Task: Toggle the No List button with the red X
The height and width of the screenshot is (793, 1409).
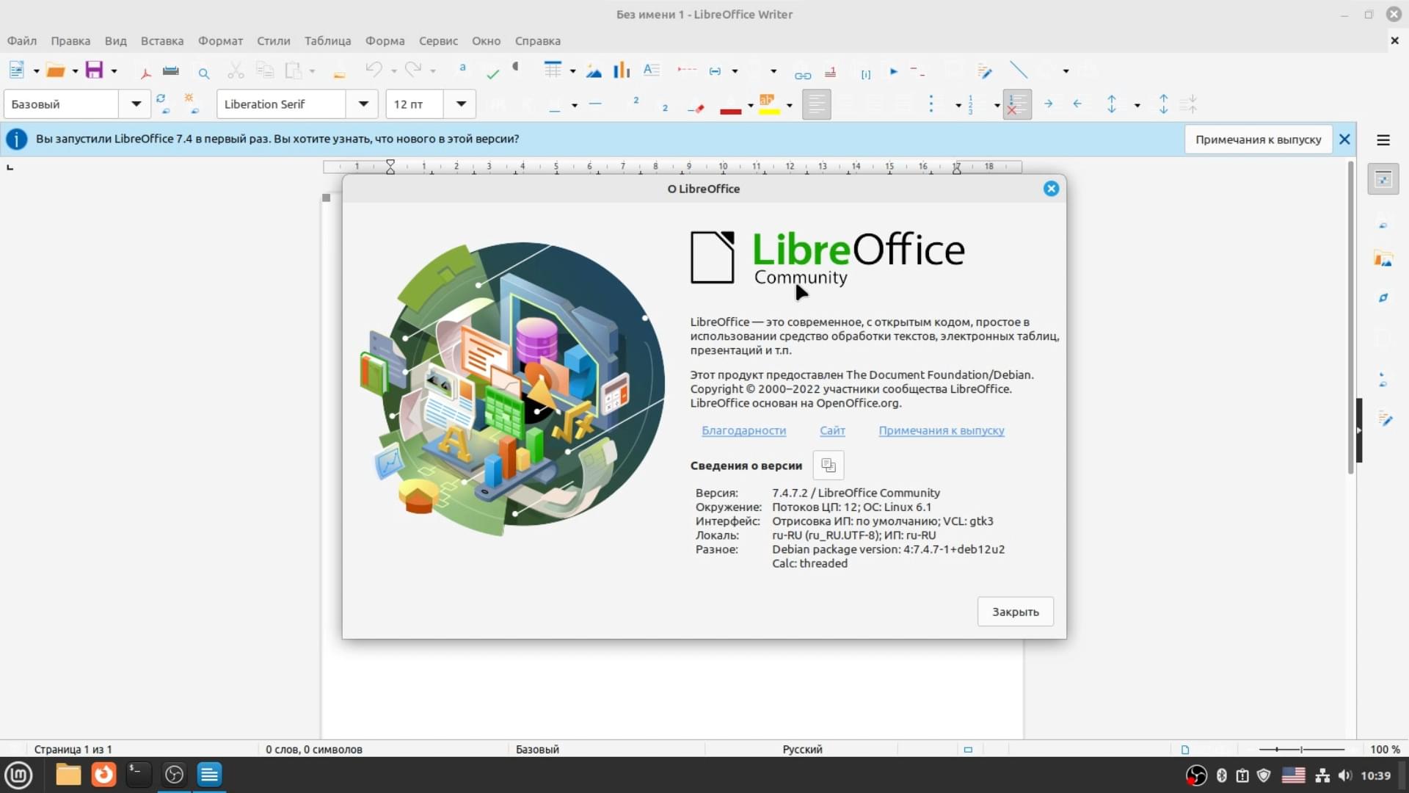Action: coord(1016,104)
